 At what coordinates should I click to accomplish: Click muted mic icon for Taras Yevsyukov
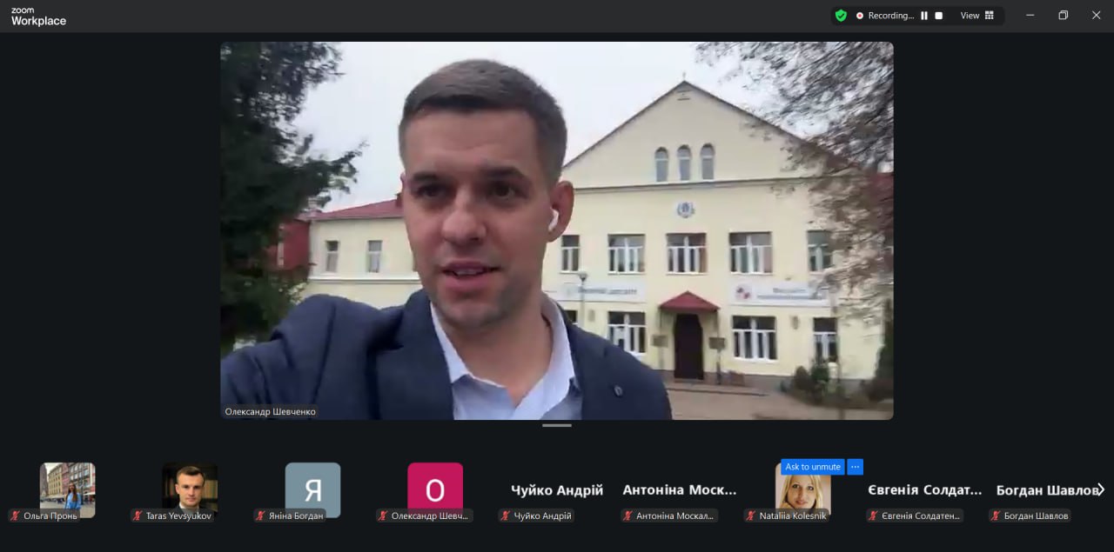[138, 515]
